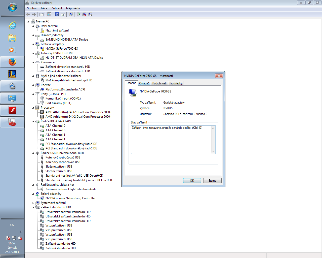Click the Flash Player taskbar icon

pos(12,110)
